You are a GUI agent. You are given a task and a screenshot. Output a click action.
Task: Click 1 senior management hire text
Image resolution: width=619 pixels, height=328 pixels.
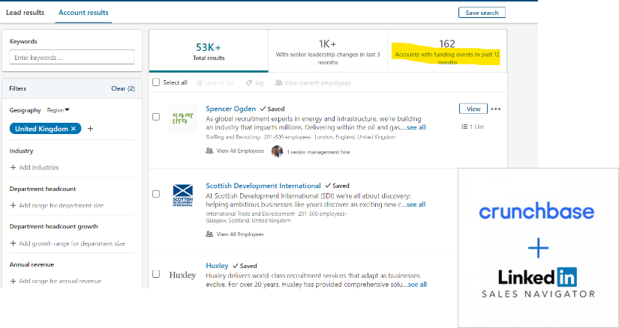318,152
